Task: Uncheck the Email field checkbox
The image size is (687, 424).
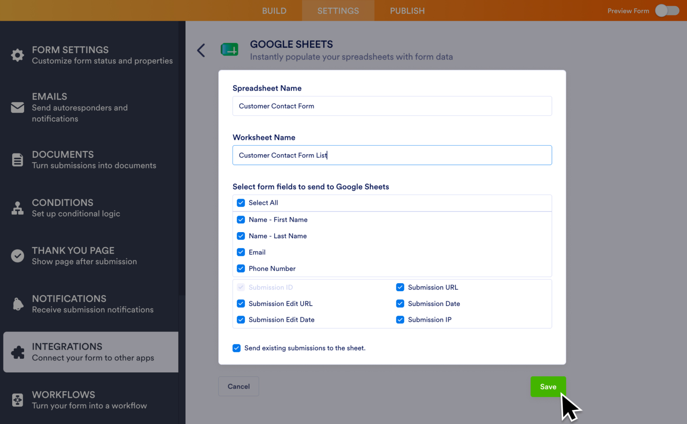Action: tap(241, 252)
